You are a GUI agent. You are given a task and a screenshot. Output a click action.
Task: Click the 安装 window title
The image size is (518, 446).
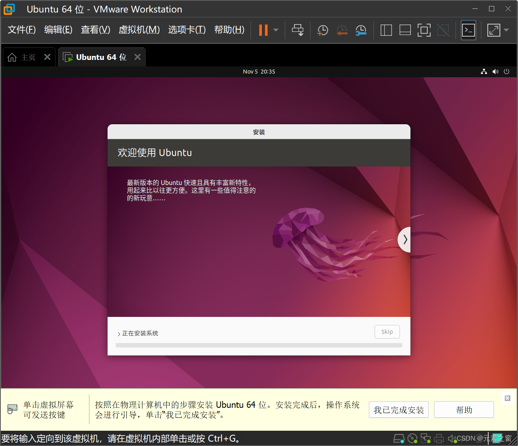pos(259,132)
